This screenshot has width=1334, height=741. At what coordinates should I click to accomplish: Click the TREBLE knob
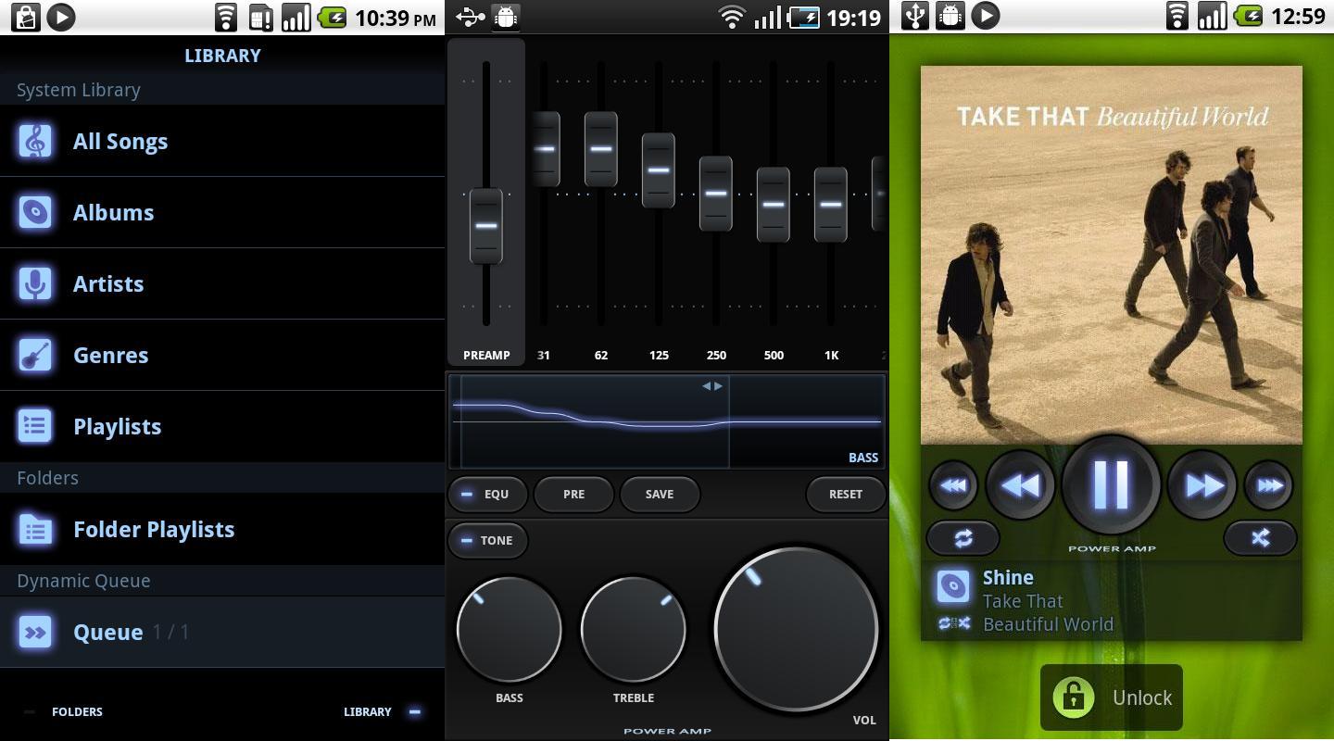(634, 630)
